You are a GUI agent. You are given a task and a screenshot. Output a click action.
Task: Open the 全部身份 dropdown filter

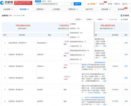click(x=101, y=19)
